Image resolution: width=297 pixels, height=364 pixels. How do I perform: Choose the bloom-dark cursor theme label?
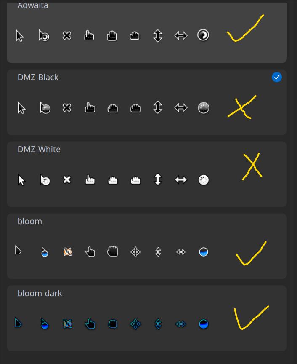[x=40, y=293]
